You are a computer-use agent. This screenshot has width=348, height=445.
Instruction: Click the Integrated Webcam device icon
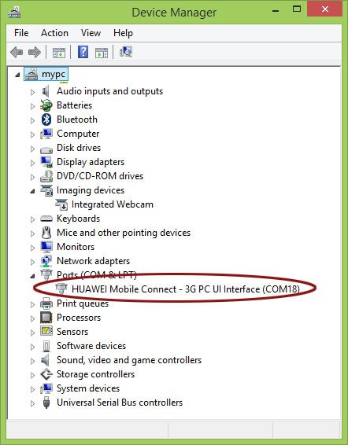click(61, 204)
